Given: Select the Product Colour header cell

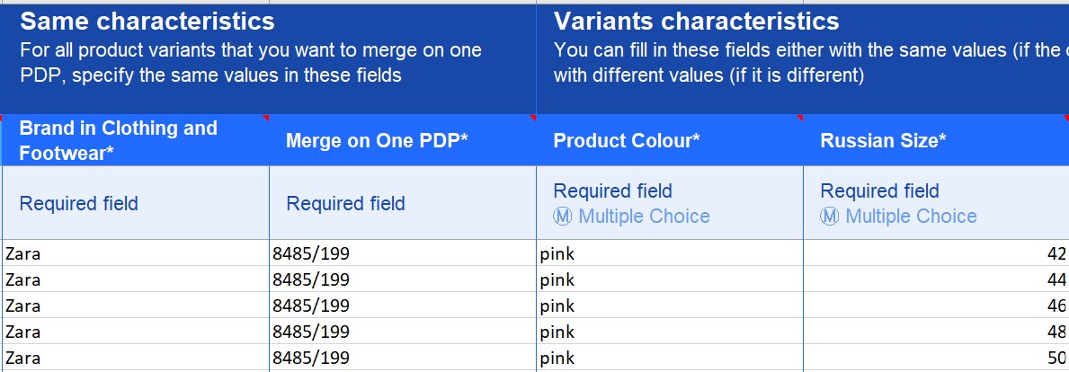Looking at the screenshot, I should [670, 140].
